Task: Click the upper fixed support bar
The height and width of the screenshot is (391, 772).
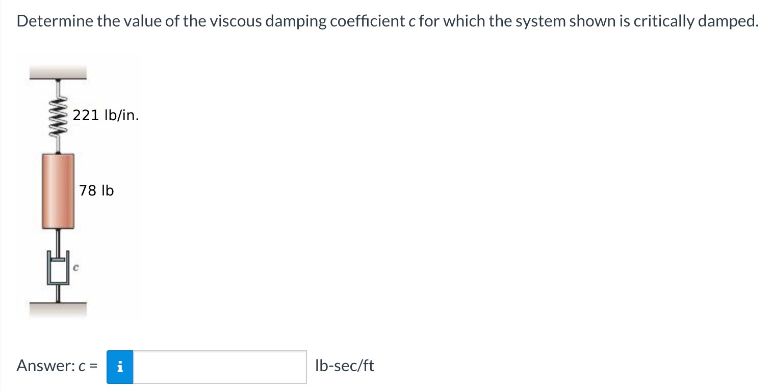Action: [x=58, y=72]
